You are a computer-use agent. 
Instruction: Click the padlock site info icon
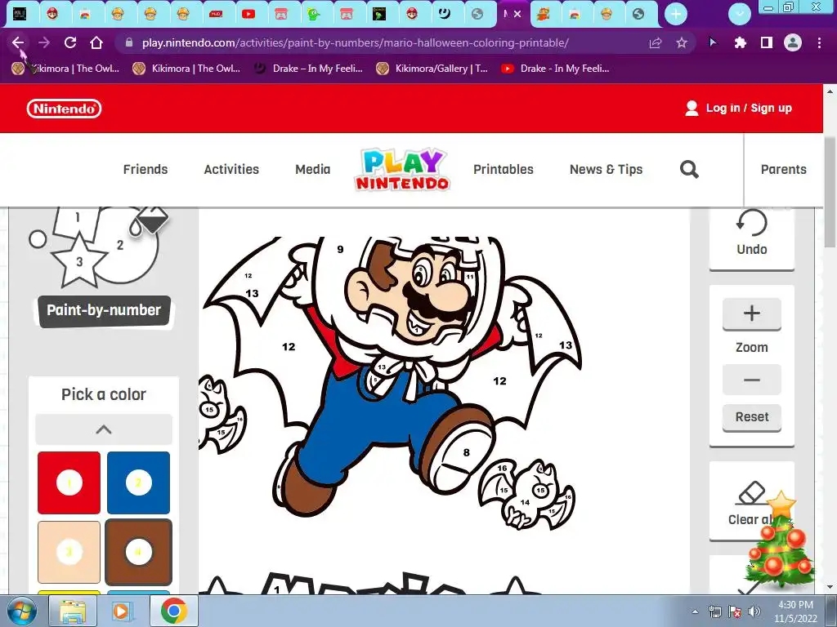coord(128,42)
